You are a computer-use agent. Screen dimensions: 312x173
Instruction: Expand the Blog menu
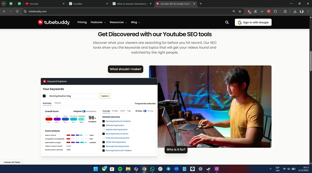[x=135, y=22]
